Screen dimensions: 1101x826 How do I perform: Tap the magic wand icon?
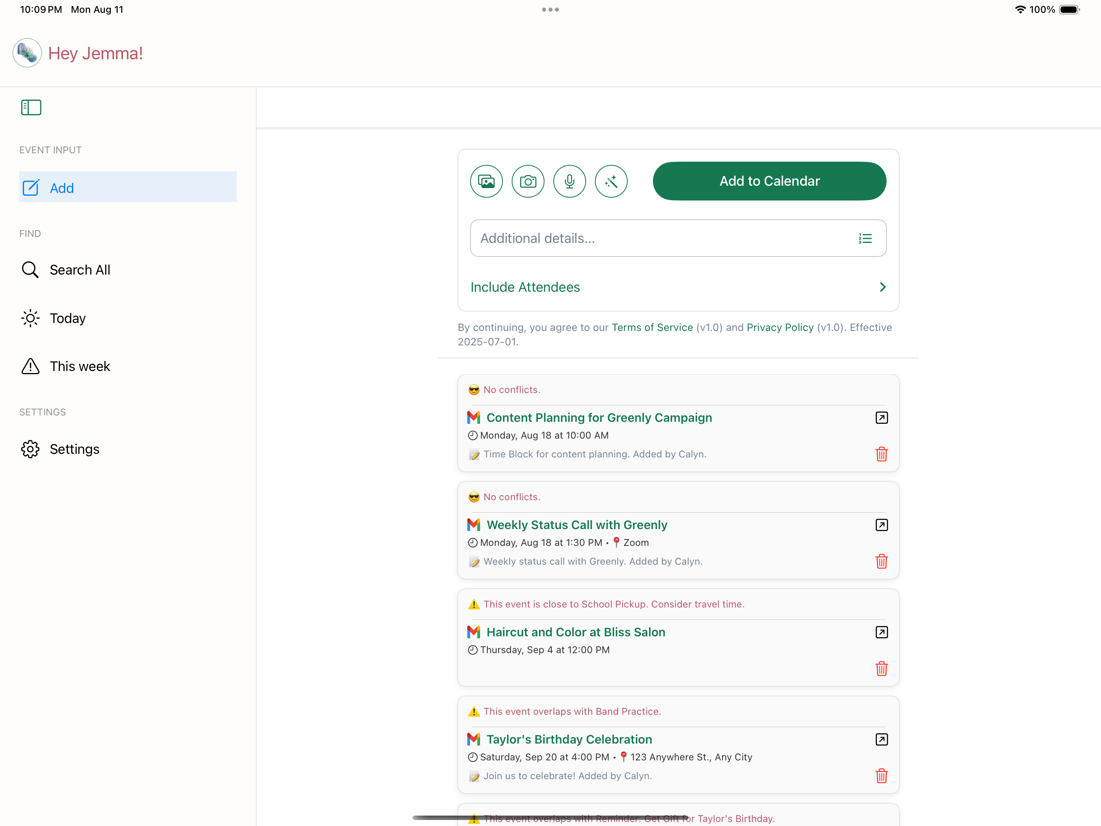[611, 181]
